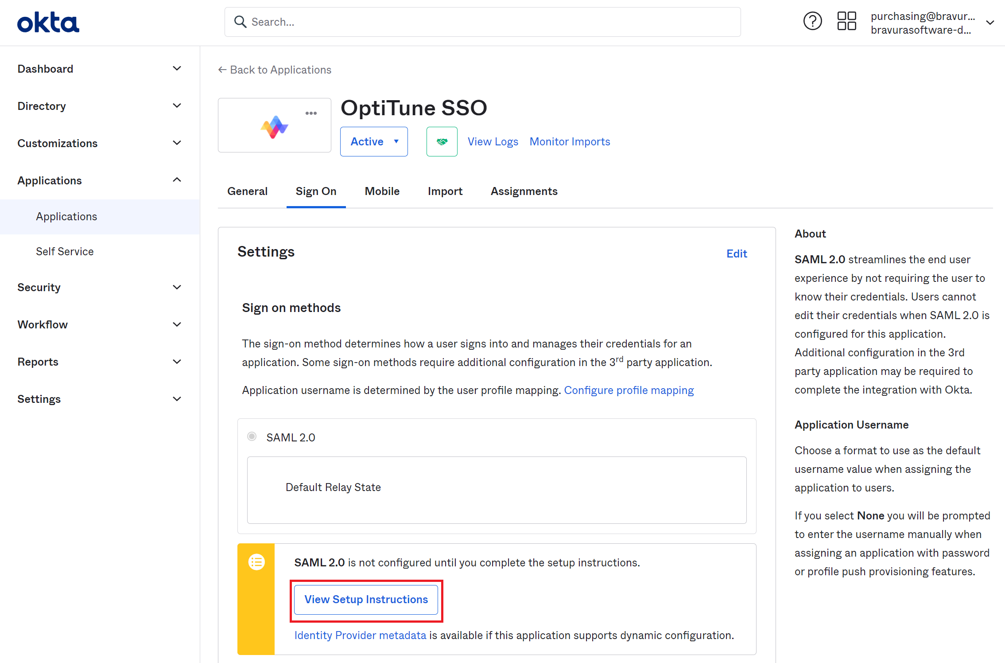Click View Setup Instructions button
The image size is (1005, 663).
click(x=366, y=600)
